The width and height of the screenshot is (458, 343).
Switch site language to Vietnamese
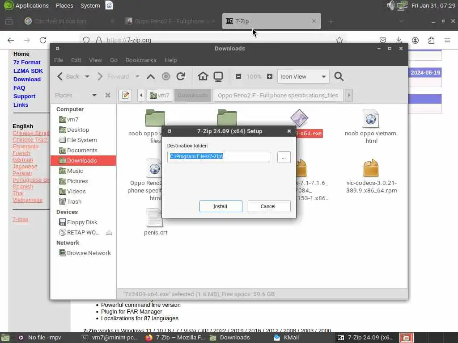tap(27, 200)
